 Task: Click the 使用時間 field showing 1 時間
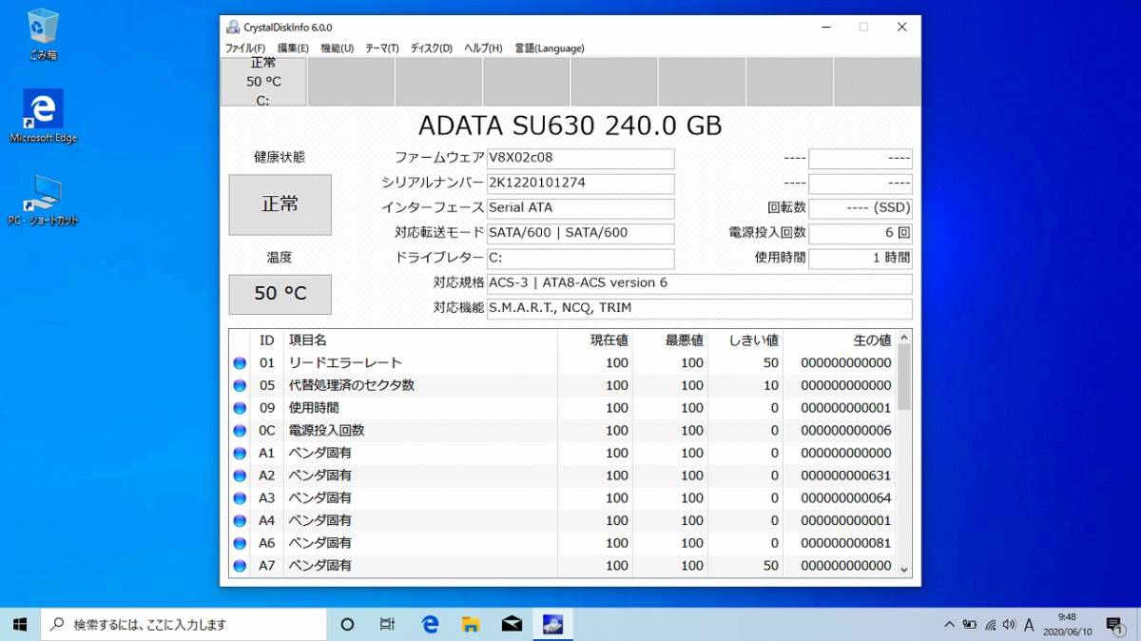pos(861,259)
